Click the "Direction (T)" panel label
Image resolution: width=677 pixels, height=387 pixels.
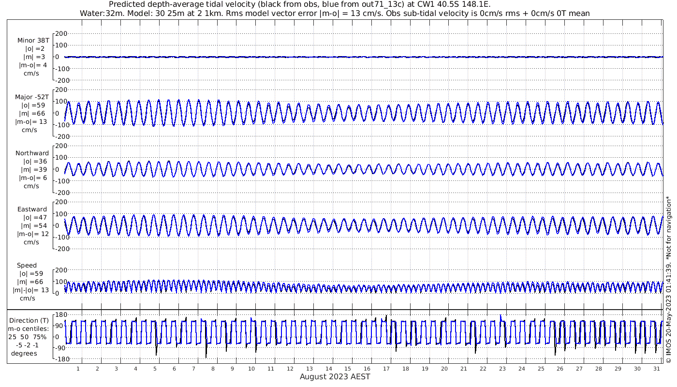pyautogui.click(x=29, y=321)
